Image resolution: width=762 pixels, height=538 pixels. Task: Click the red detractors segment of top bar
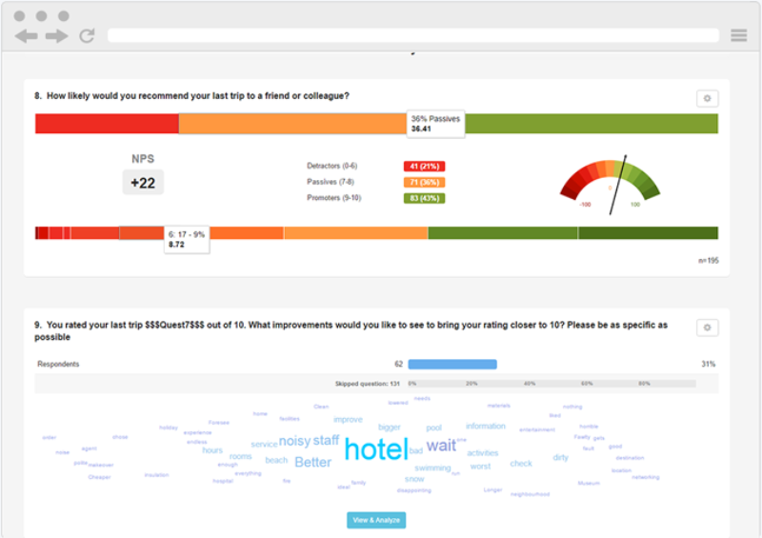[107, 124]
